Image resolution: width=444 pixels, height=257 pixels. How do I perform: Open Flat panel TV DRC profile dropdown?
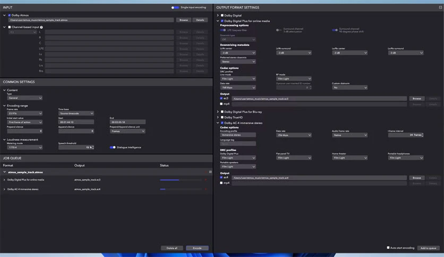(294, 158)
